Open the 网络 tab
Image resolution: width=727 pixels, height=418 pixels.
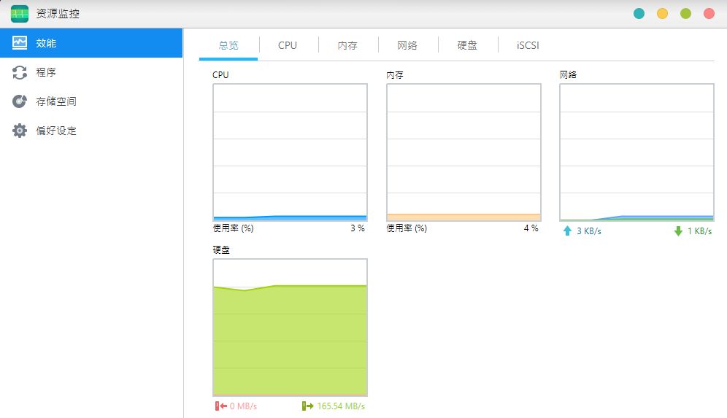click(407, 45)
